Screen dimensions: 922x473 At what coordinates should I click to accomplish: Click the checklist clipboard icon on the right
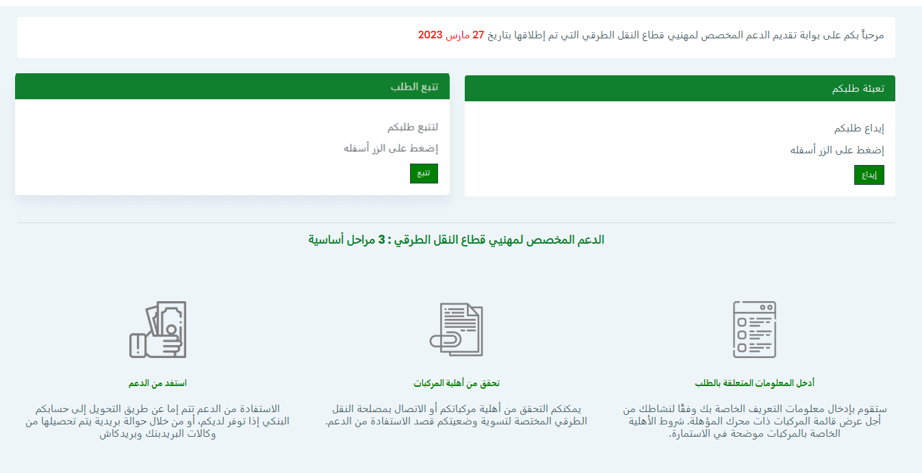point(753,329)
